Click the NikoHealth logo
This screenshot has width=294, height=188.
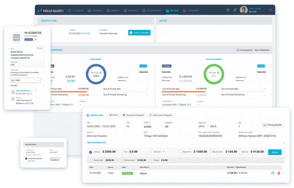pyautogui.click(x=51, y=10)
